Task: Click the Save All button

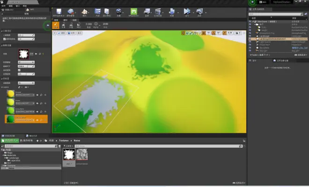Action: tap(27, 141)
